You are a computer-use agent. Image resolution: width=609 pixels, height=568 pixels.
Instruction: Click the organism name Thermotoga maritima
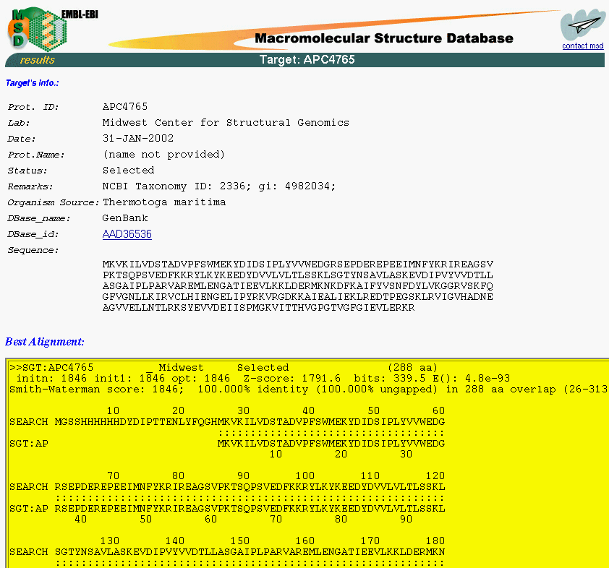164,202
